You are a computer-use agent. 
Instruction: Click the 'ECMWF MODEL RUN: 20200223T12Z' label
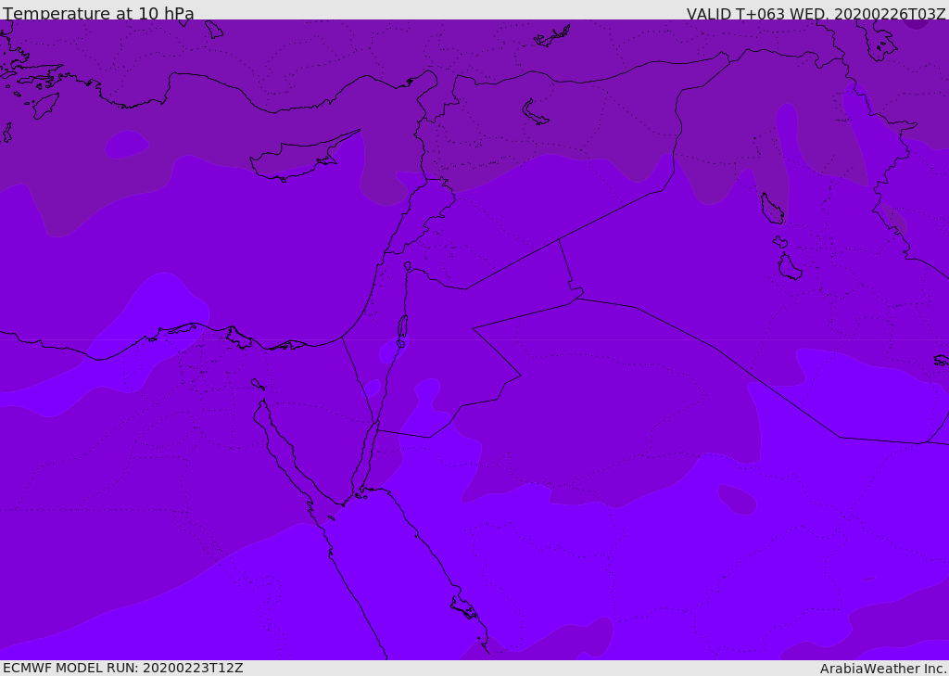123,668
